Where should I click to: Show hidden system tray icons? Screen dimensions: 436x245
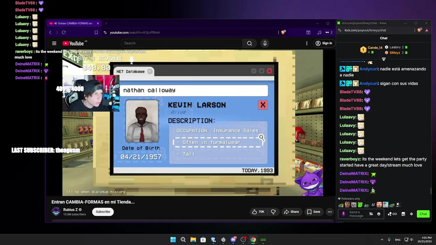tap(382, 240)
